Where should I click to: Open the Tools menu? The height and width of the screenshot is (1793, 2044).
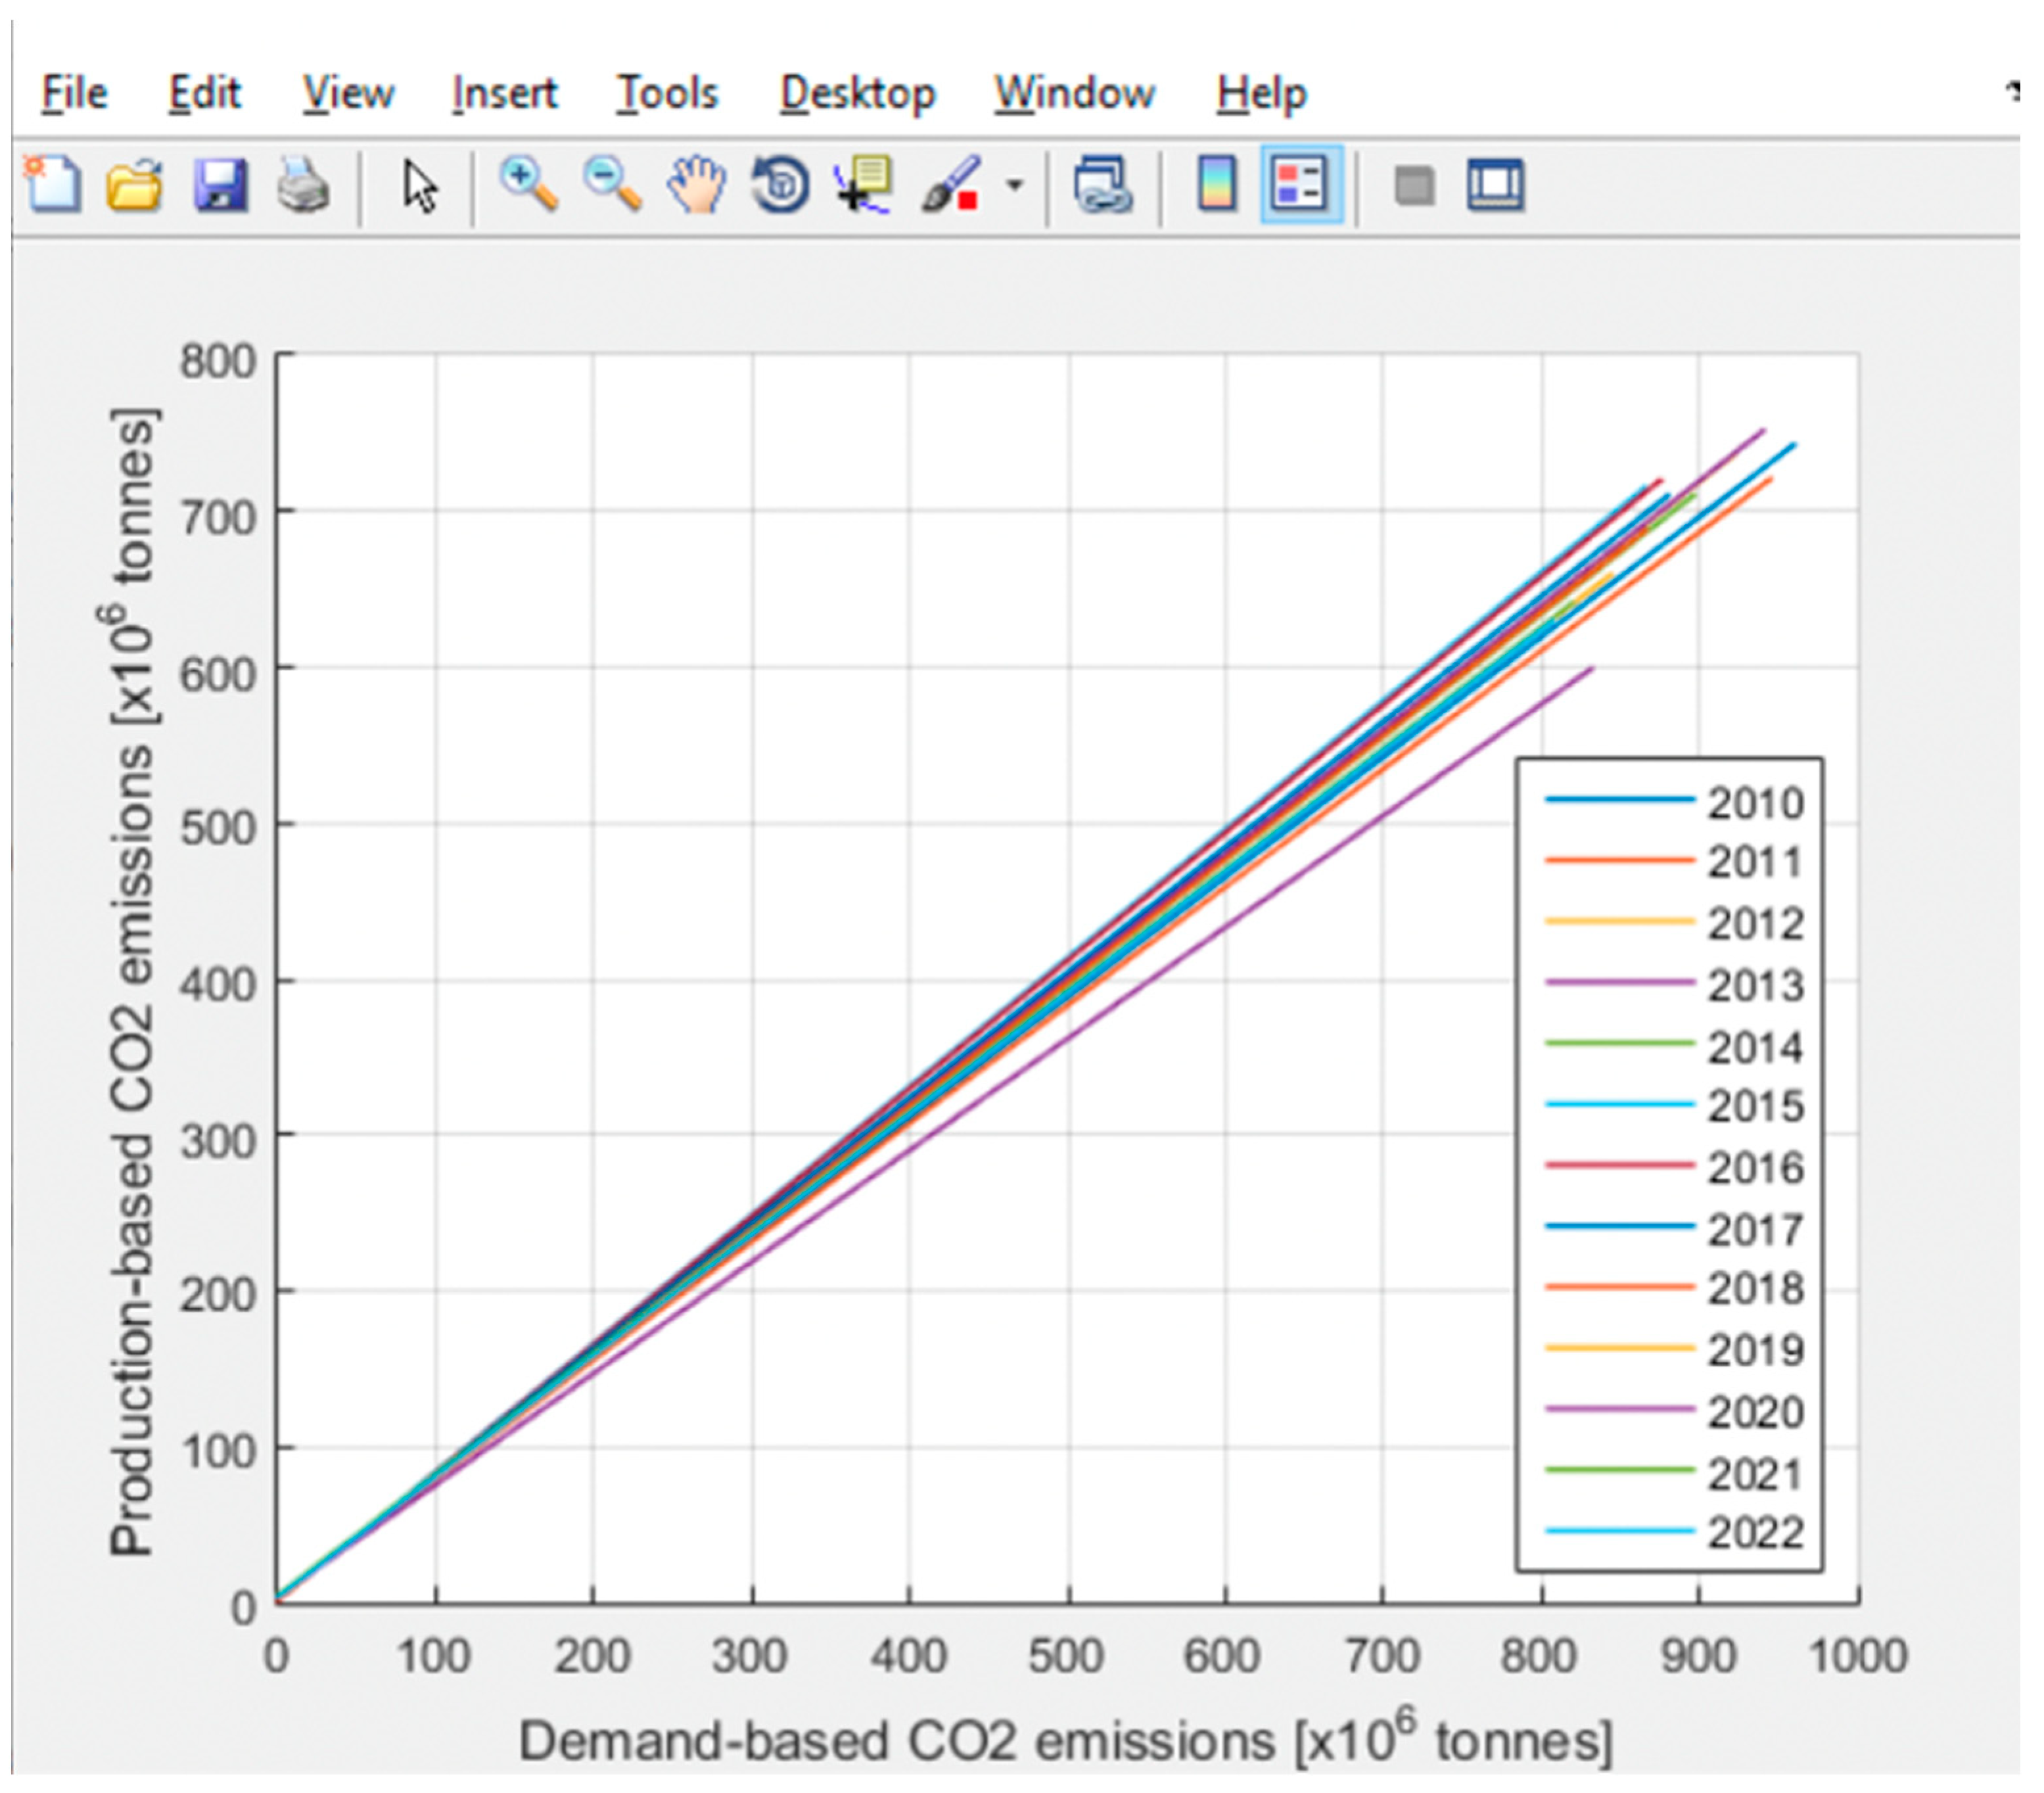click(667, 93)
